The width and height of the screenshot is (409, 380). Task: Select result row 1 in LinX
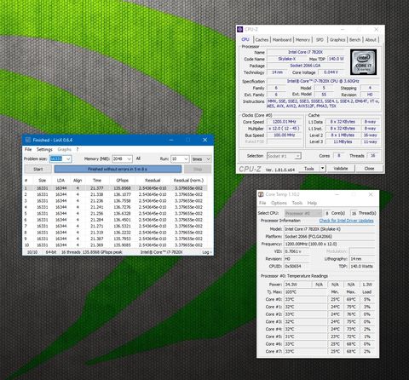pyautogui.click(x=115, y=188)
